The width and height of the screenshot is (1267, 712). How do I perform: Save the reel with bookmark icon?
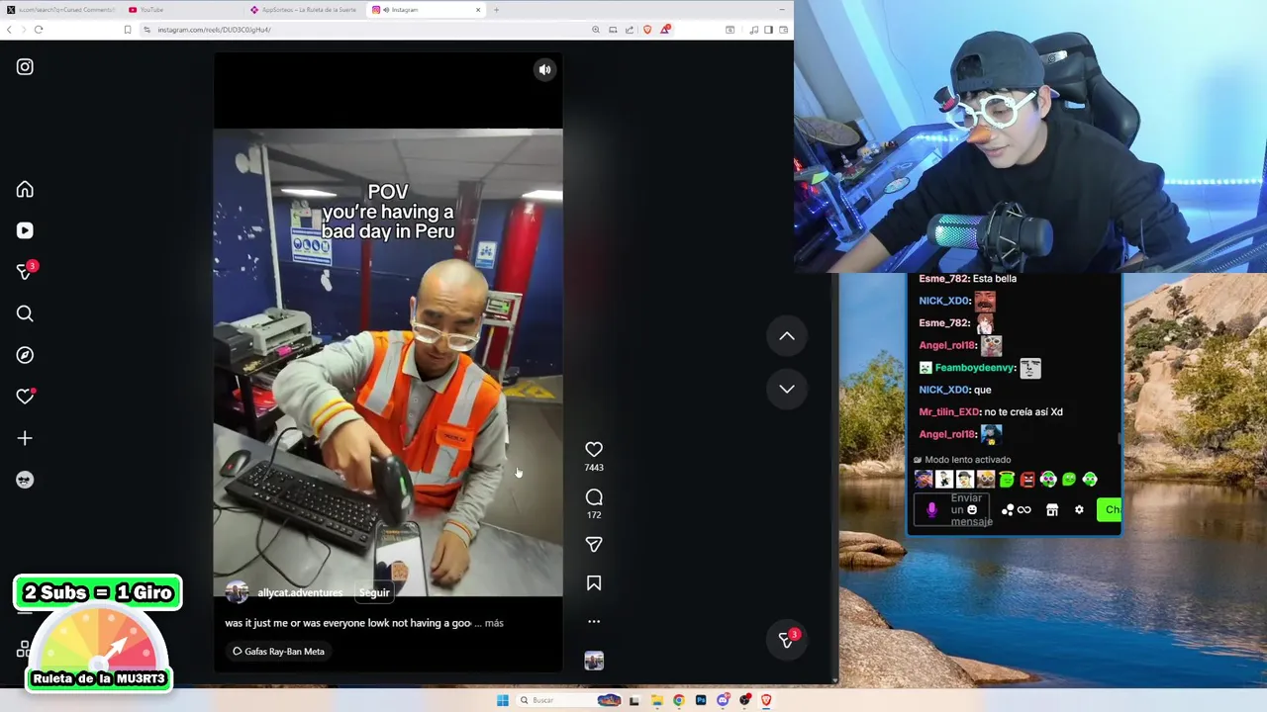[x=594, y=583]
